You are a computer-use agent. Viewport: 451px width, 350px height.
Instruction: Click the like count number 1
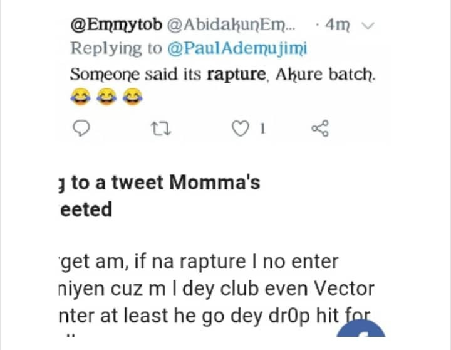262,129
